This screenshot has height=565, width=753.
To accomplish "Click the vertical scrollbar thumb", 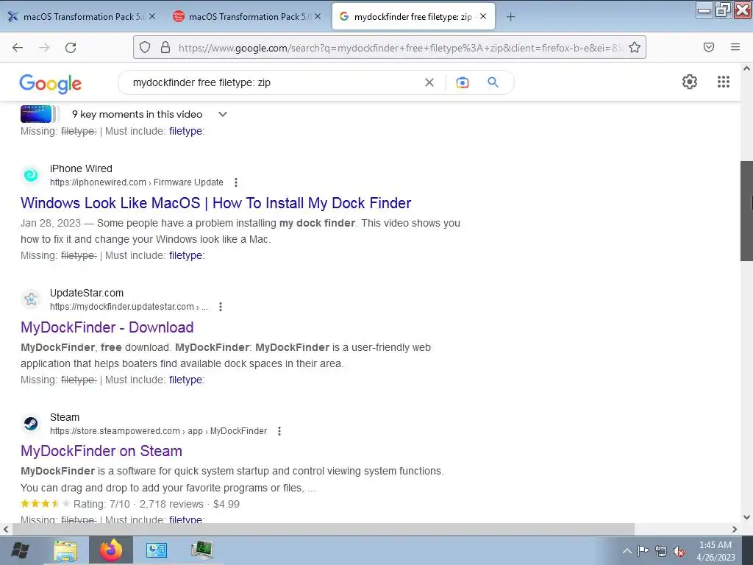I will pos(746,211).
